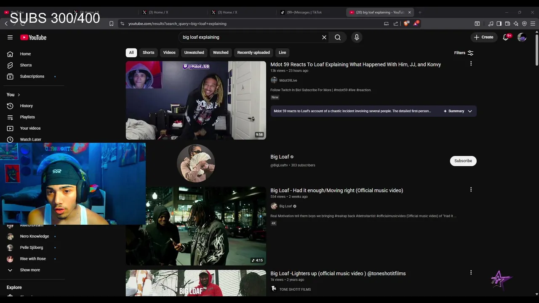Open Rise with Rose subscription
This screenshot has height=303, width=539.
point(32,259)
